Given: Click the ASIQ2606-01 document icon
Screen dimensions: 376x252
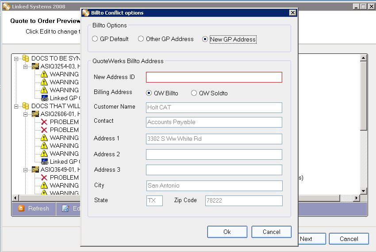Looking at the screenshot, I should pos(35,114).
